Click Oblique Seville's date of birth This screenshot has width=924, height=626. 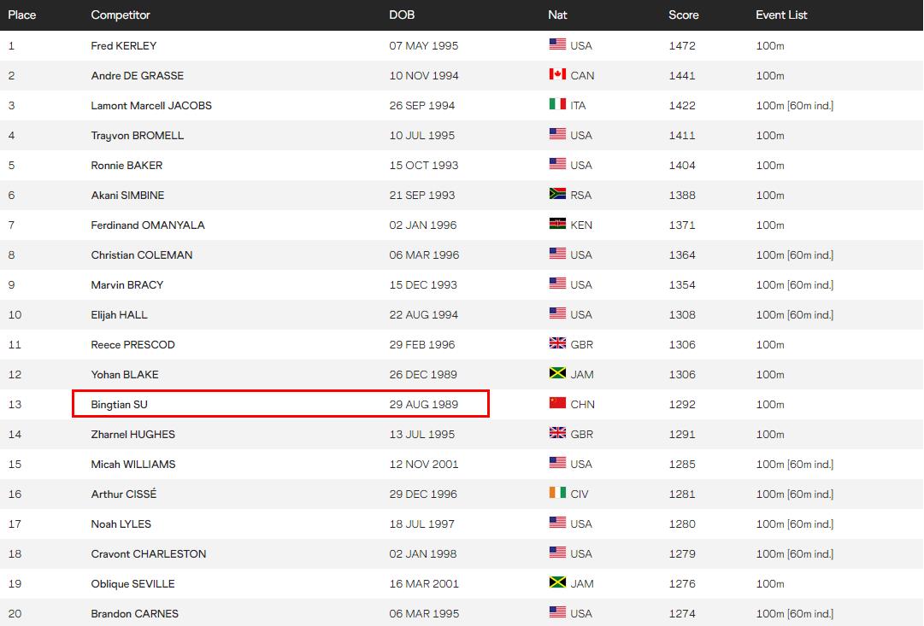424,583
